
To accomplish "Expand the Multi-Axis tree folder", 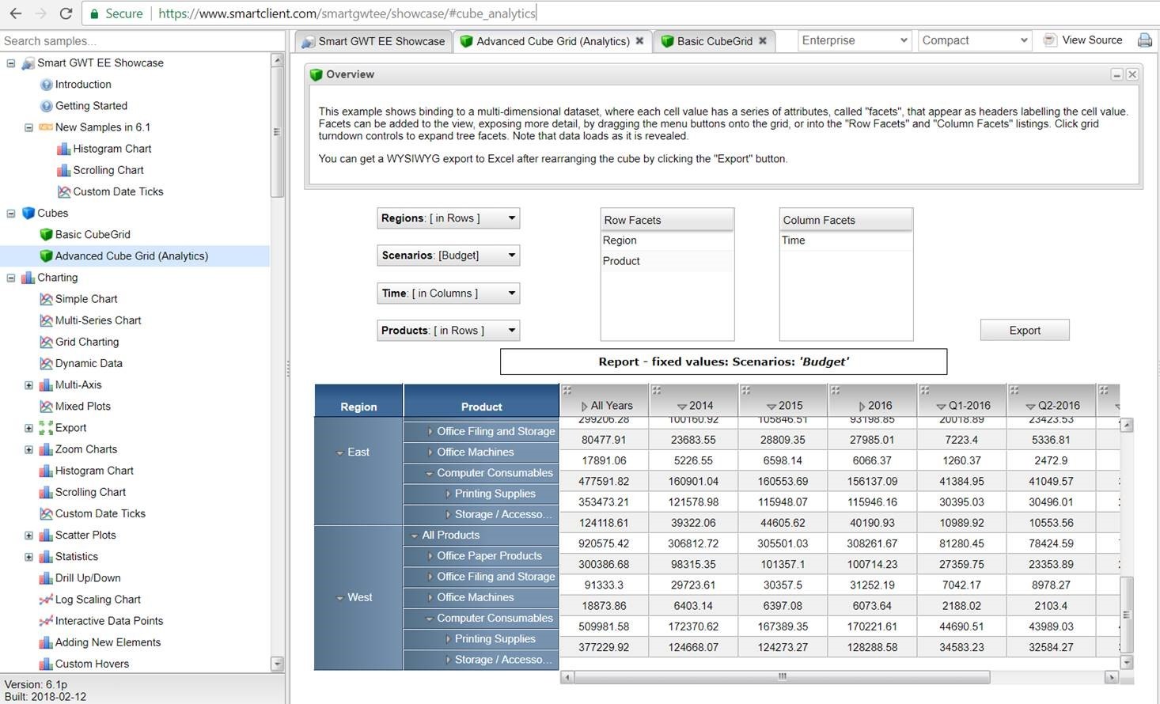I will point(29,385).
